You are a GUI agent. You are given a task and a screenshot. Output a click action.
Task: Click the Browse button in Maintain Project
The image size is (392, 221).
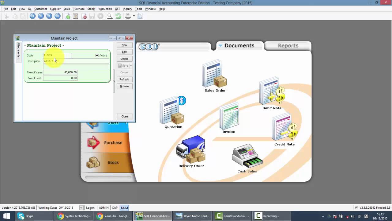pos(124,86)
